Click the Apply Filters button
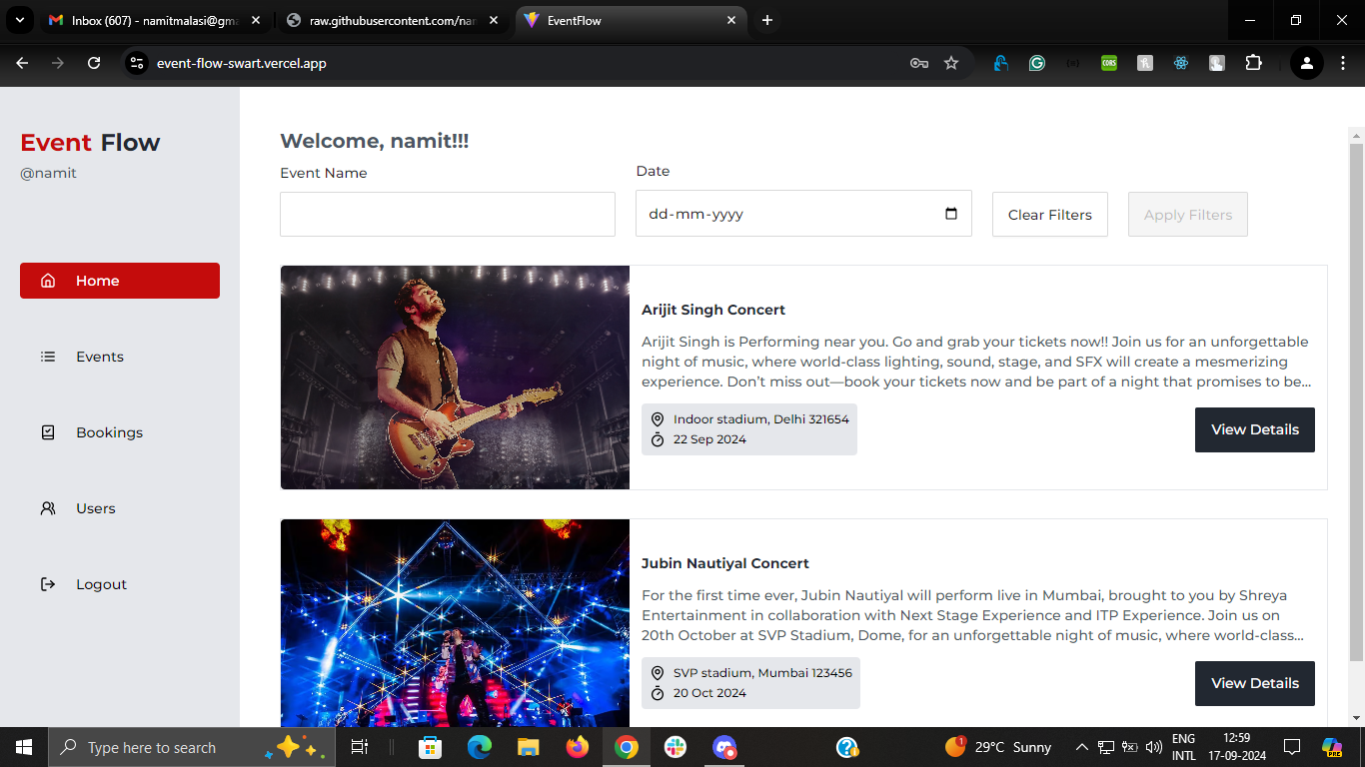This screenshot has width=1365, height=767. pos(1188,215)
